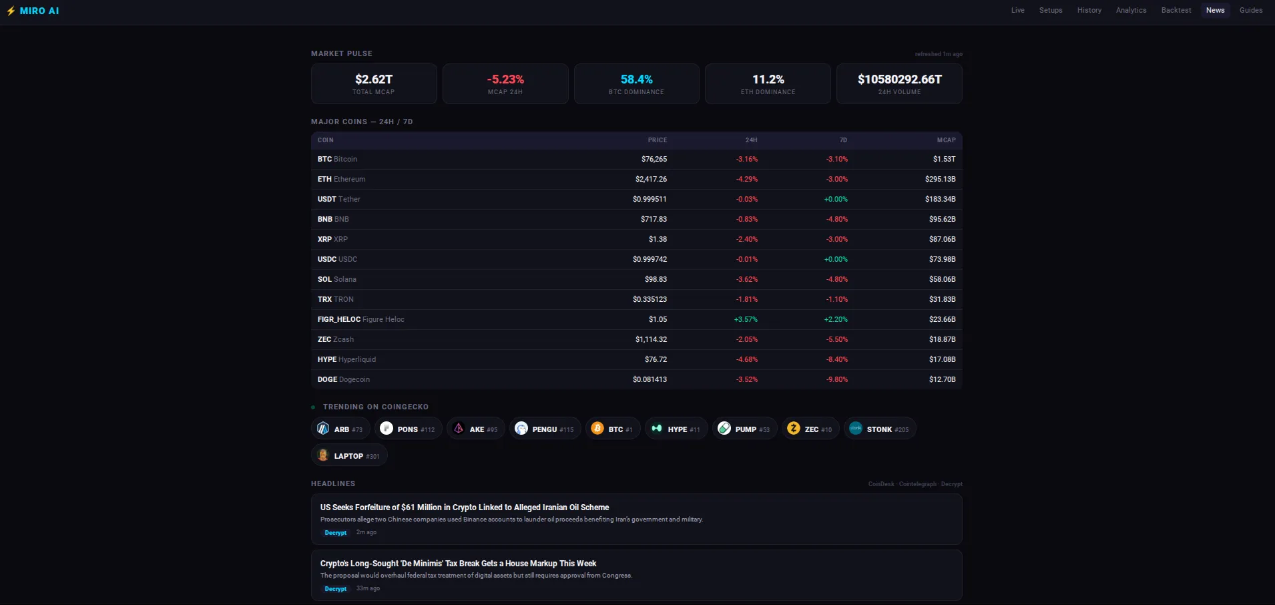Click the MIRO AI lightning bolt logo

[x=11, y=11]
